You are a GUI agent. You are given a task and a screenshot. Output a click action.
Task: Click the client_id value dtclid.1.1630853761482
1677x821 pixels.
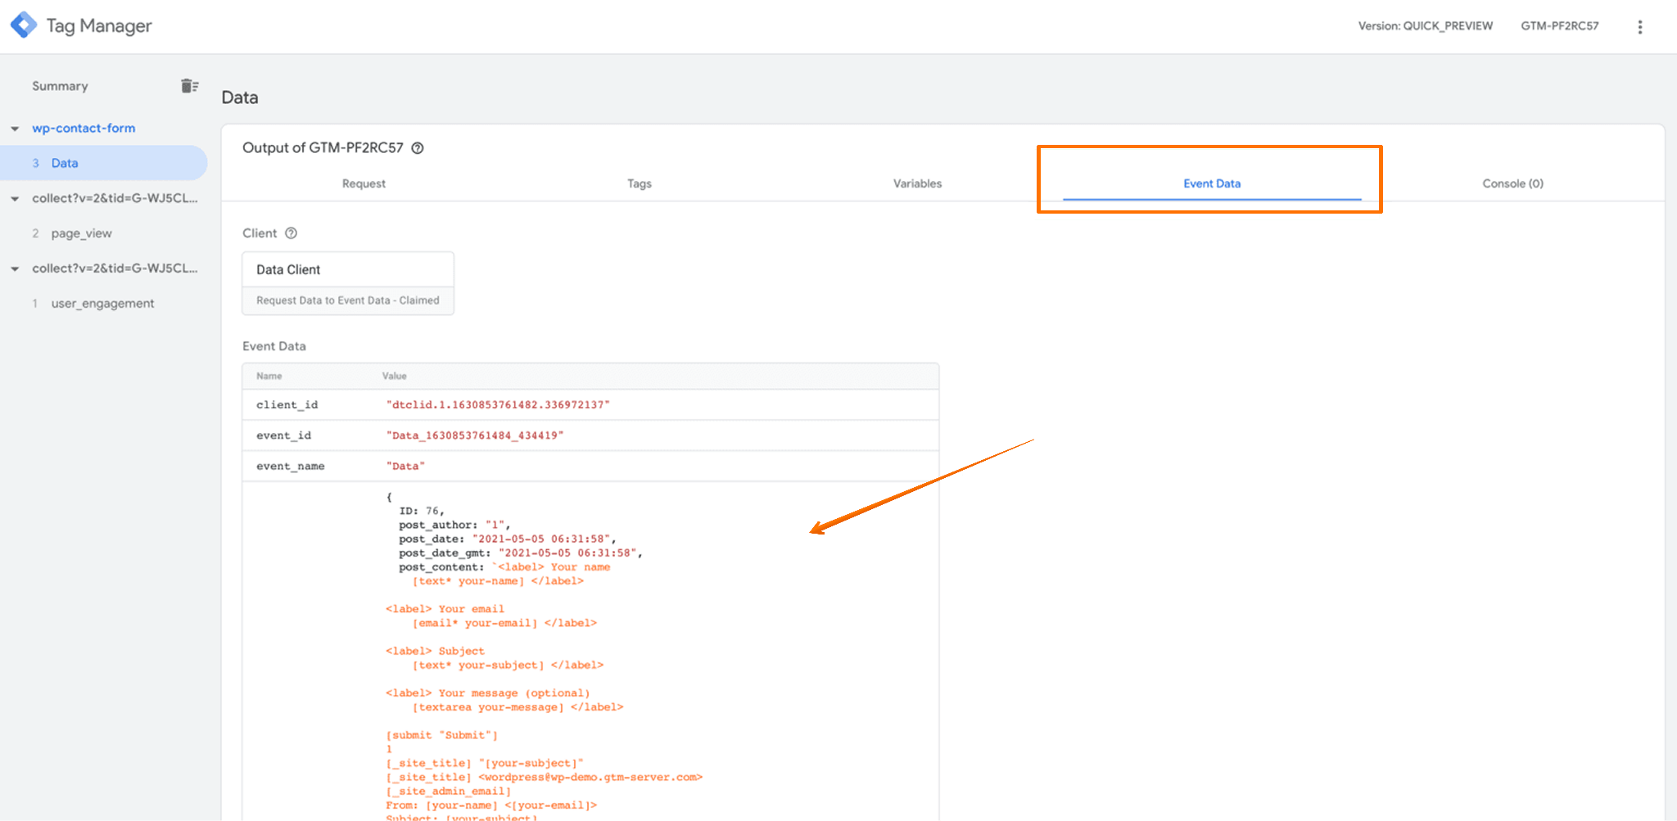click(x=498, y=404)
